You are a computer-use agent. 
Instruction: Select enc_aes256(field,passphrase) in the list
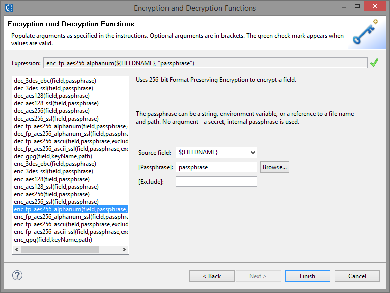[52, 194]
